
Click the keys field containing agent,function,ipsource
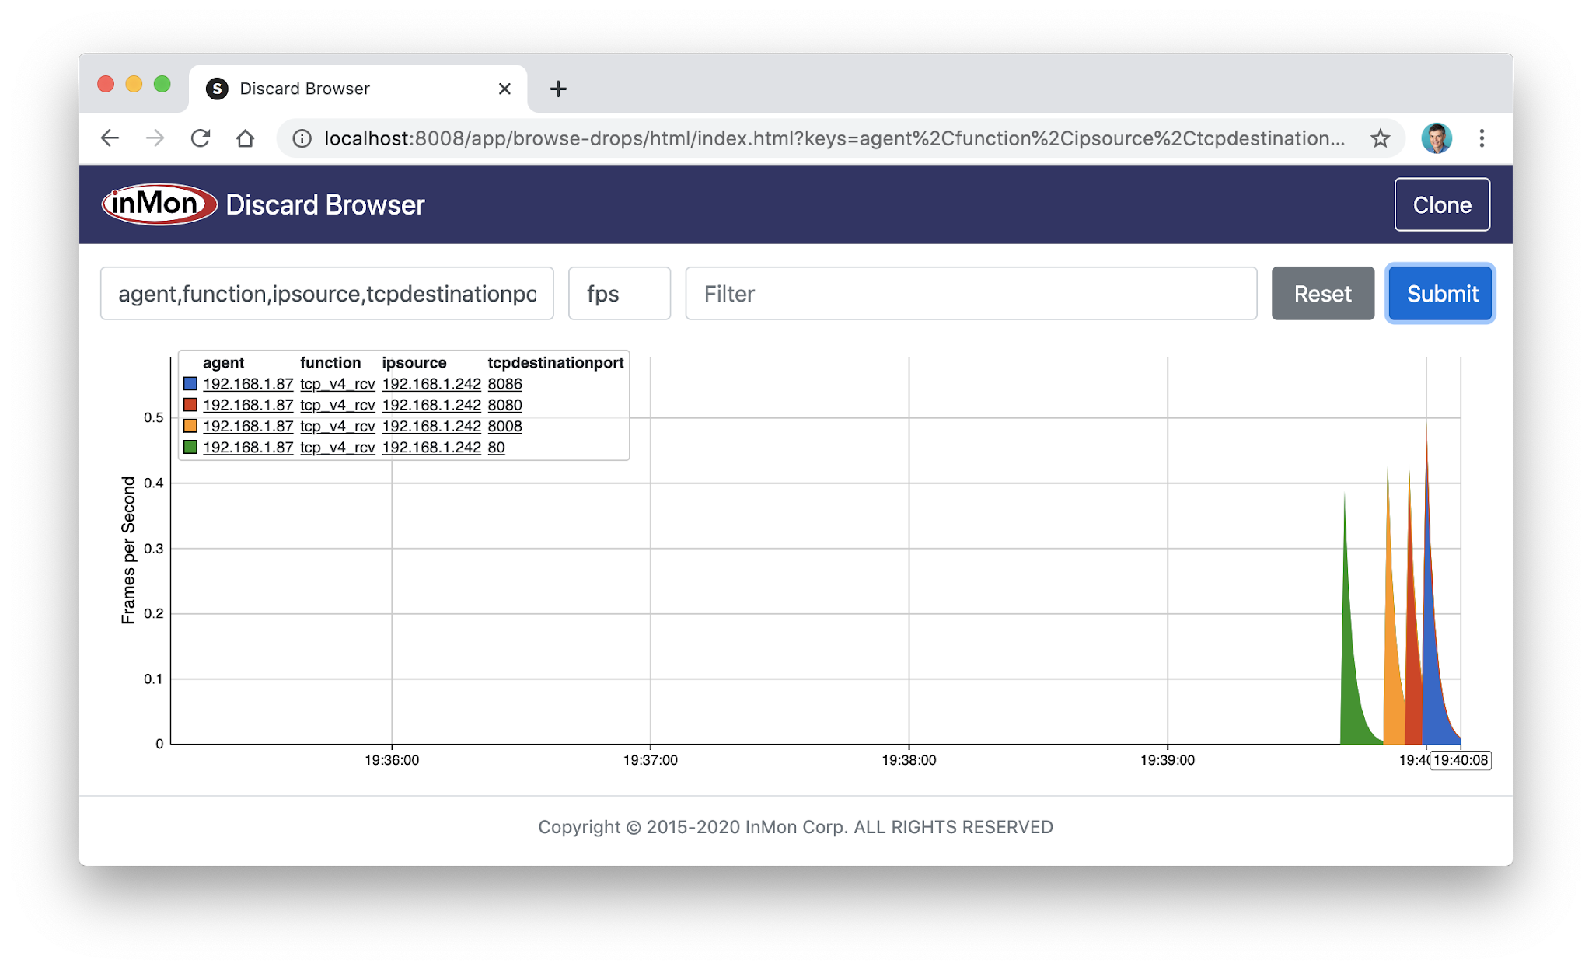[326, 294]
